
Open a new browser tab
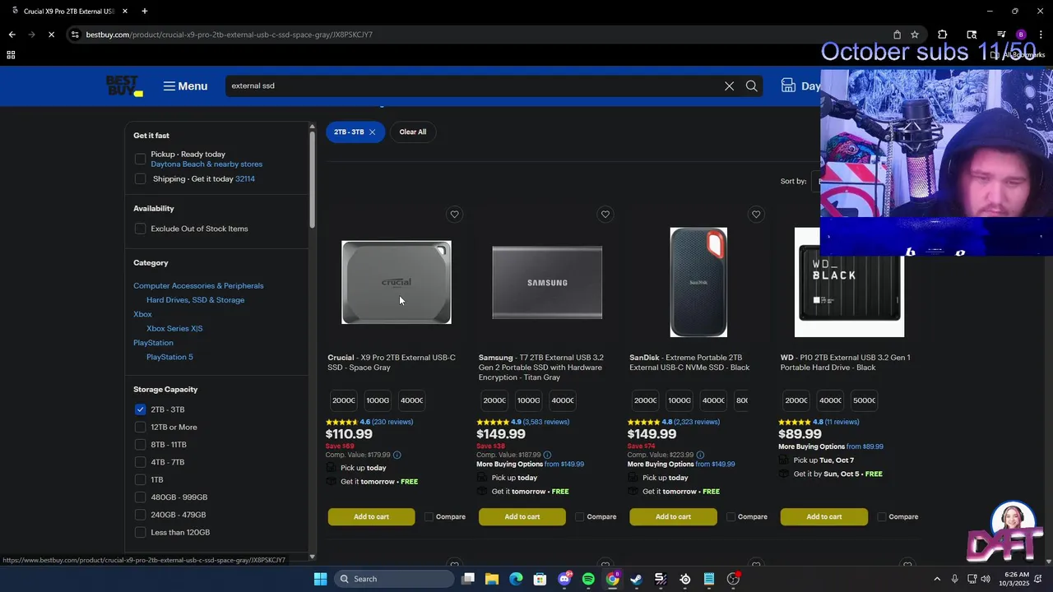pos(145,11)
